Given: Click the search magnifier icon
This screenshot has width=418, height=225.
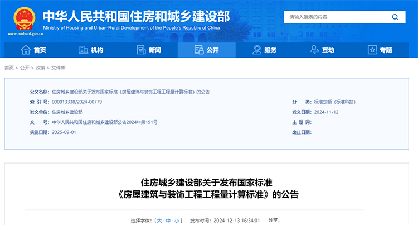Looking at the screenshot, I should [x=395, y=17].
